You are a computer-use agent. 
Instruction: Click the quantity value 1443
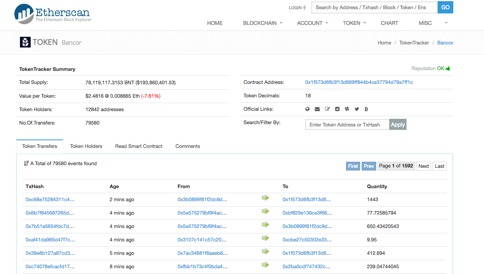[372, 200]
